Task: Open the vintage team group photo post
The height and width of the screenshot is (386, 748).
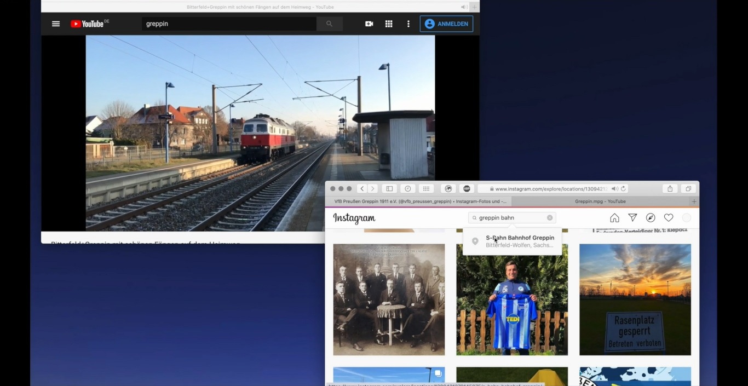Action: pos(389,299)
